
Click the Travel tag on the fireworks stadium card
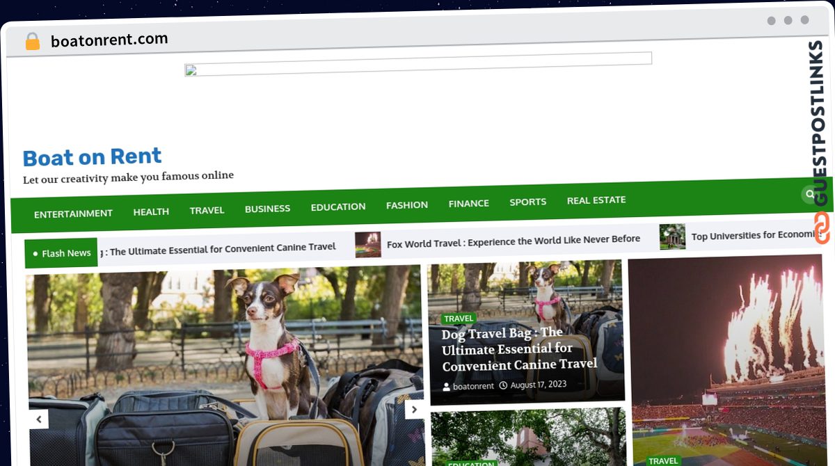coord(662,460)
